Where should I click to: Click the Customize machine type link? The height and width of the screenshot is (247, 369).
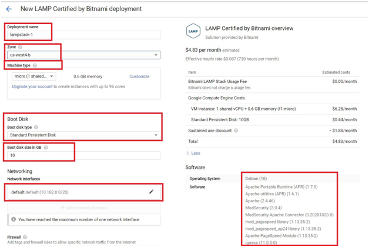click(139, 76)
